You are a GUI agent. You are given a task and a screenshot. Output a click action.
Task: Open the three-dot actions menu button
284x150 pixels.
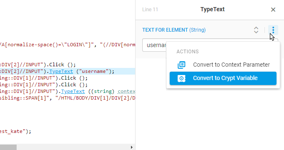[273, 30]
